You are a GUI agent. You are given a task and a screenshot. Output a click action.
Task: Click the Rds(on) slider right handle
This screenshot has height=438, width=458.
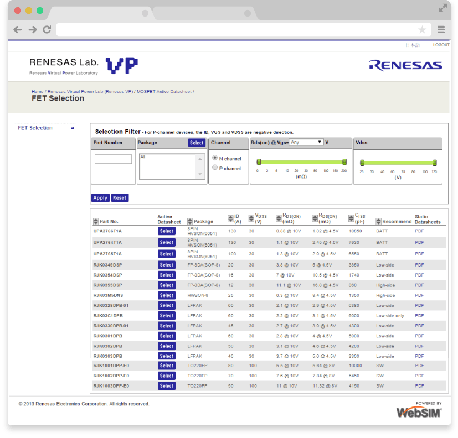click(344, 162)
